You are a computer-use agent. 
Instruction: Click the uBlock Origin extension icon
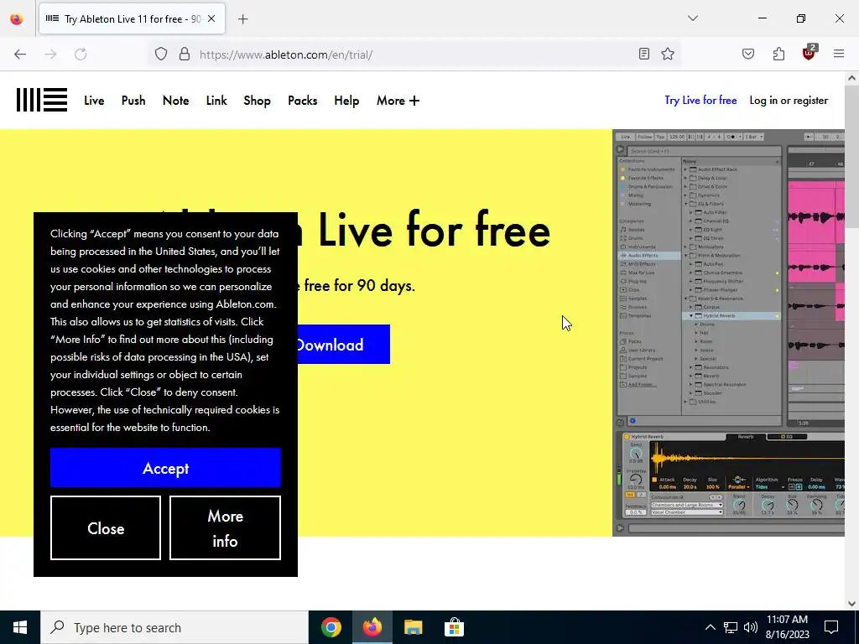coord(810,53)
